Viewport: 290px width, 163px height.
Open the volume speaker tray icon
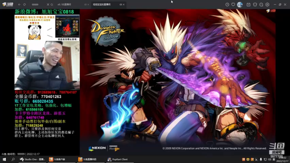(x=269, y=159)
